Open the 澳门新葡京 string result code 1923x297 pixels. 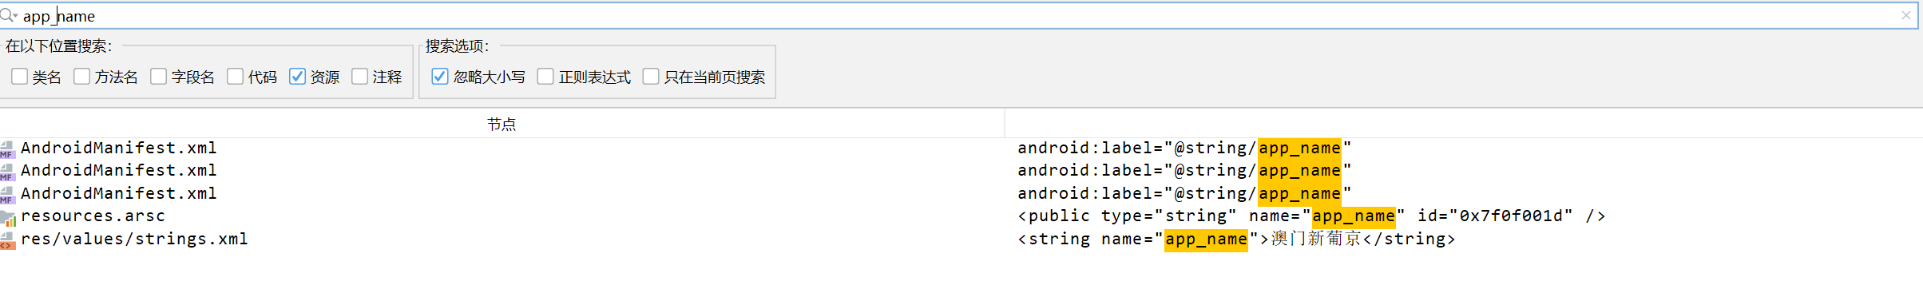(x=1236, y=239)
